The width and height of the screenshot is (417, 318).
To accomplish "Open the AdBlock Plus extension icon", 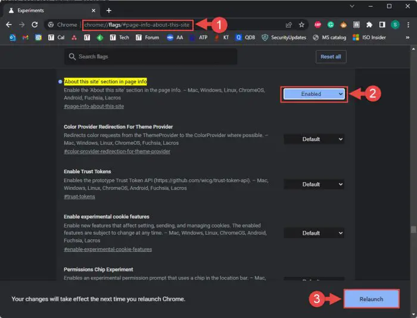I will (x=318, y=24).
